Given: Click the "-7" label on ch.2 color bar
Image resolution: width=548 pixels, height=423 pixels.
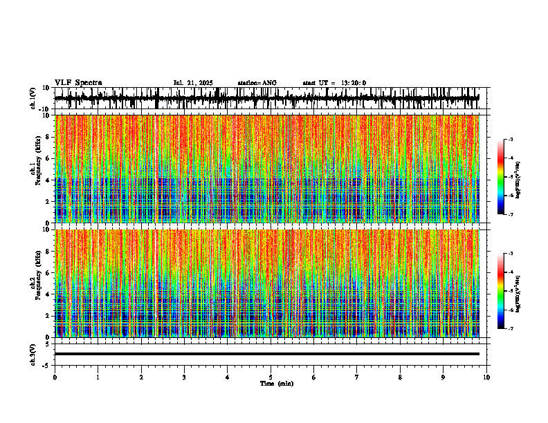Looking at the screenshot, I should tap(511, 328).
